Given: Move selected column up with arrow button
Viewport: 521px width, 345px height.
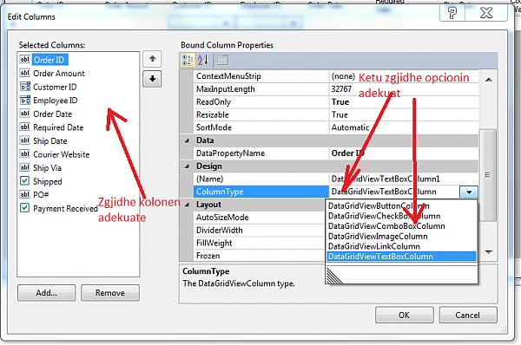Looking at the screenshot, I should (152, 59).
